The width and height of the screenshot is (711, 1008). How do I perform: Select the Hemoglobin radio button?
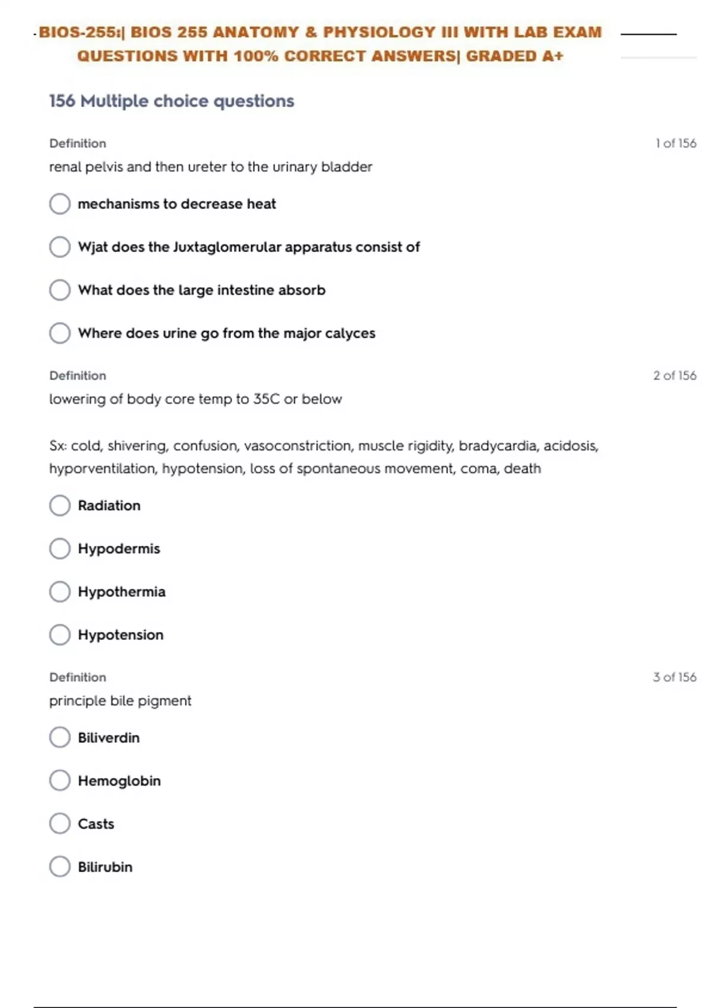[60, 781]
